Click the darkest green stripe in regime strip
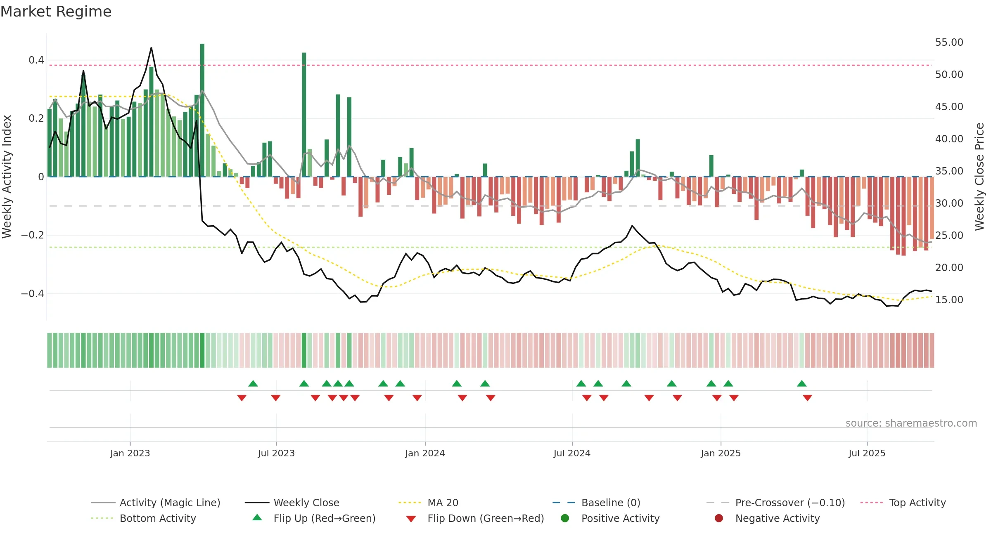 coord(202,350)
